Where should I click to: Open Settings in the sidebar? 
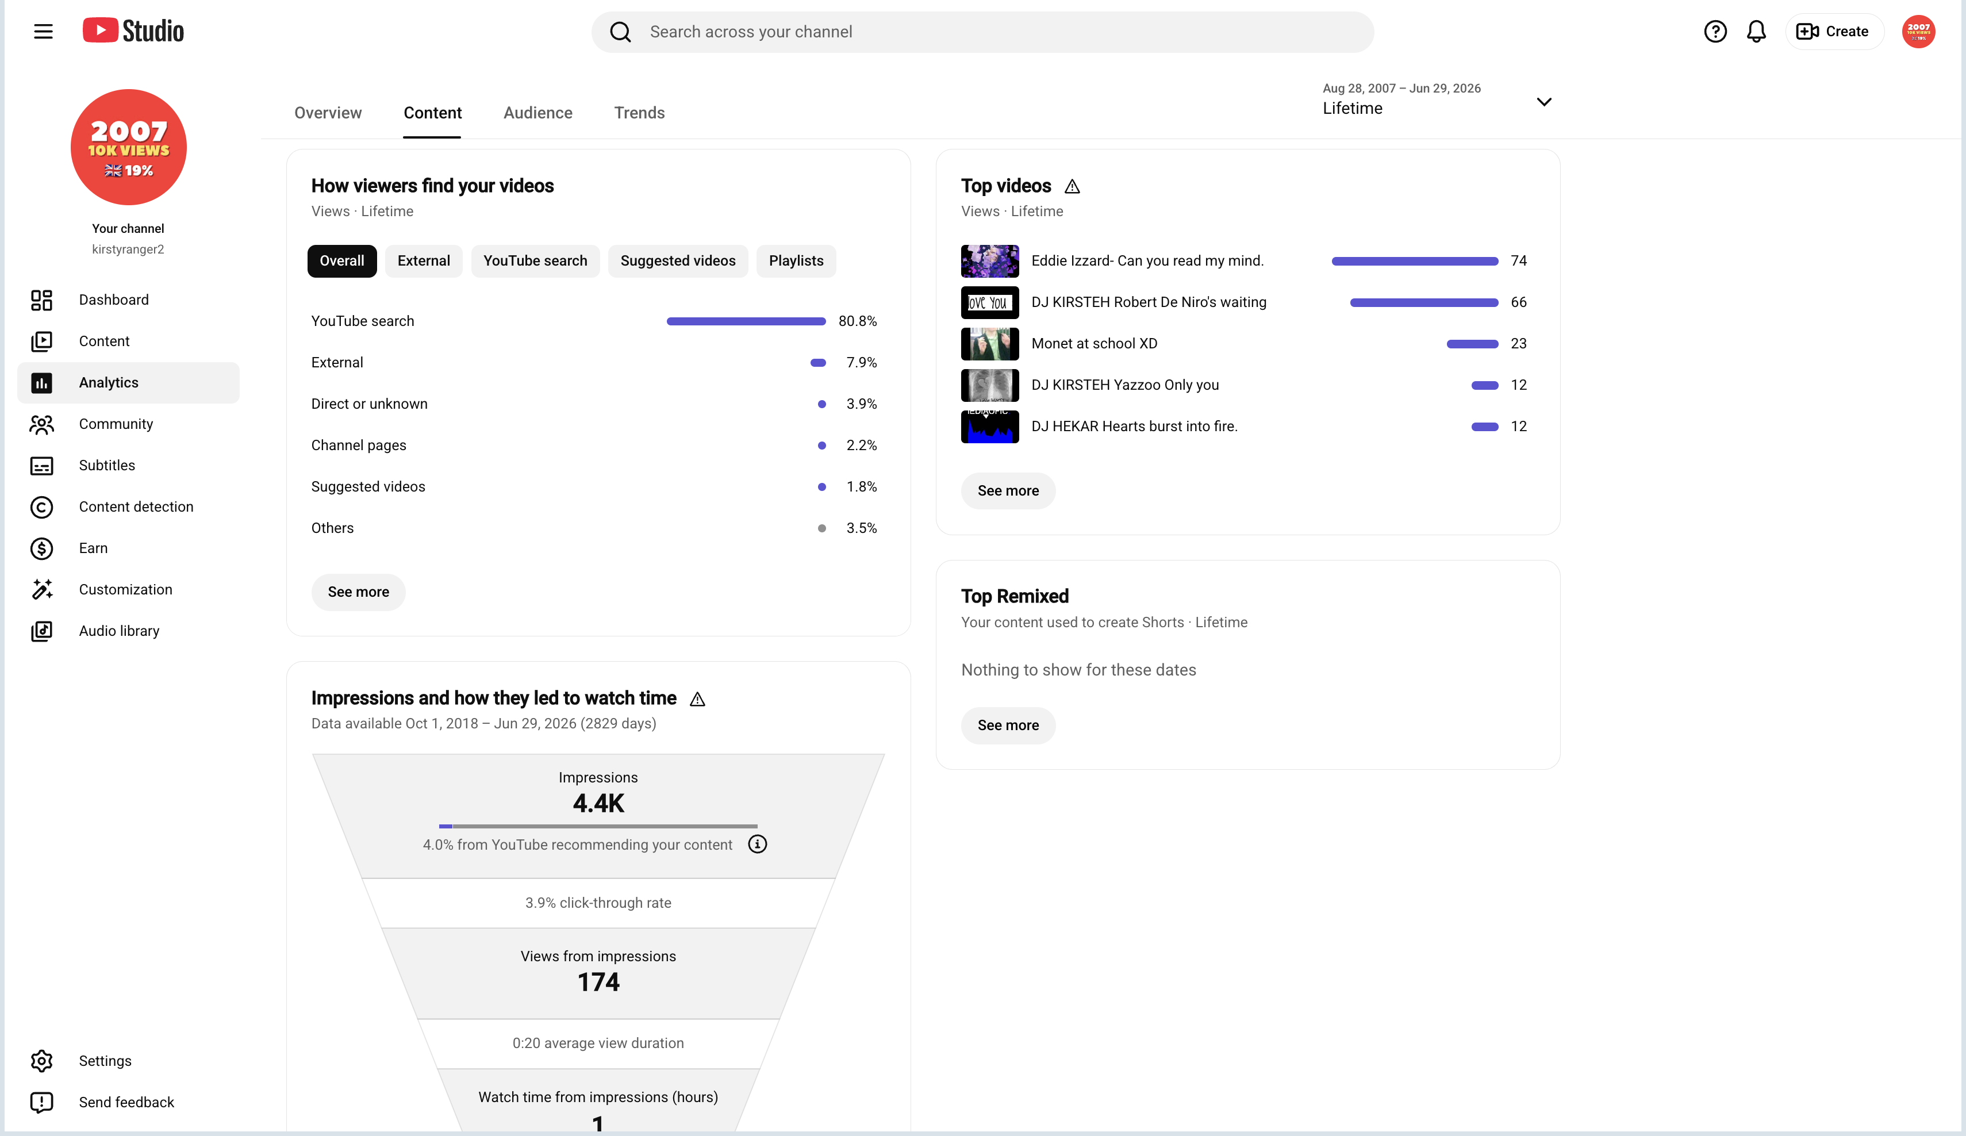point(129,1060)
